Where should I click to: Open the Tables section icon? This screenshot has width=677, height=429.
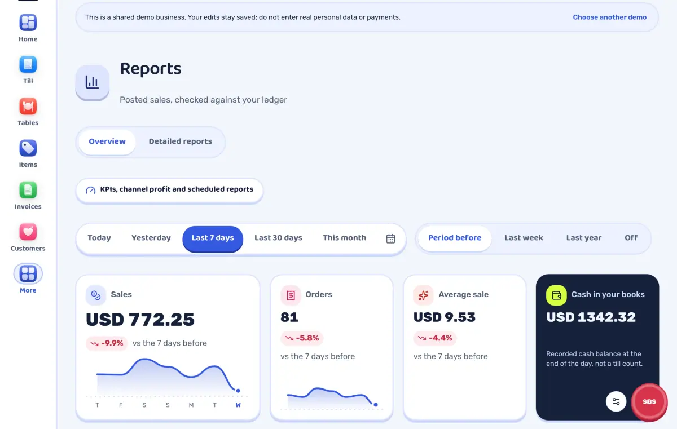click(x=28, y=106)
